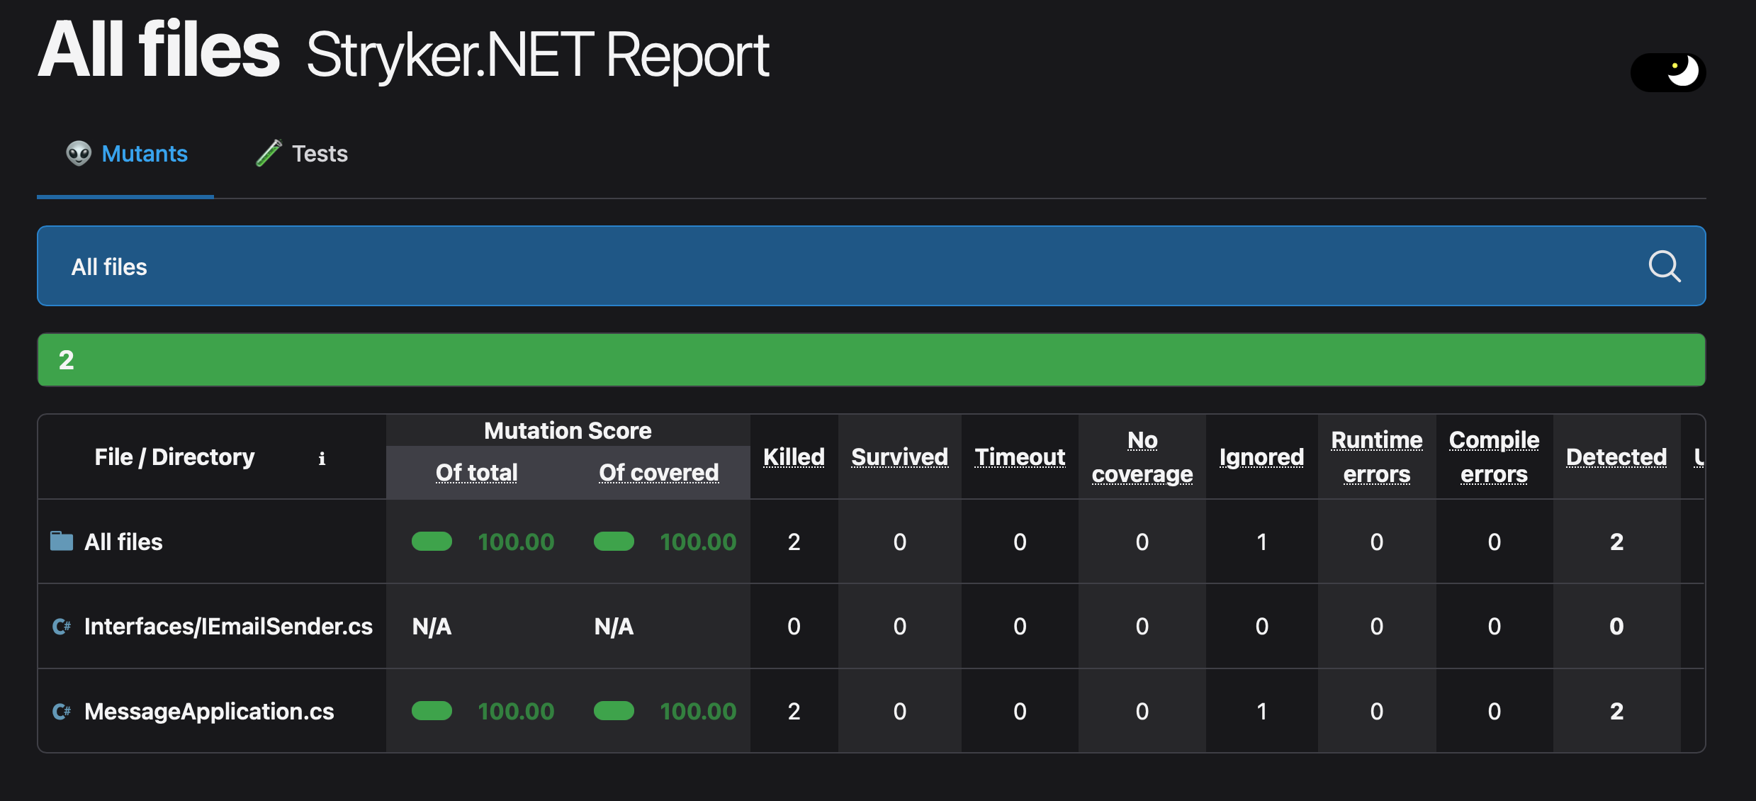This screenshot has height=801, width=1756.
Task: Click the All files page heading
Action: [159, 50]
